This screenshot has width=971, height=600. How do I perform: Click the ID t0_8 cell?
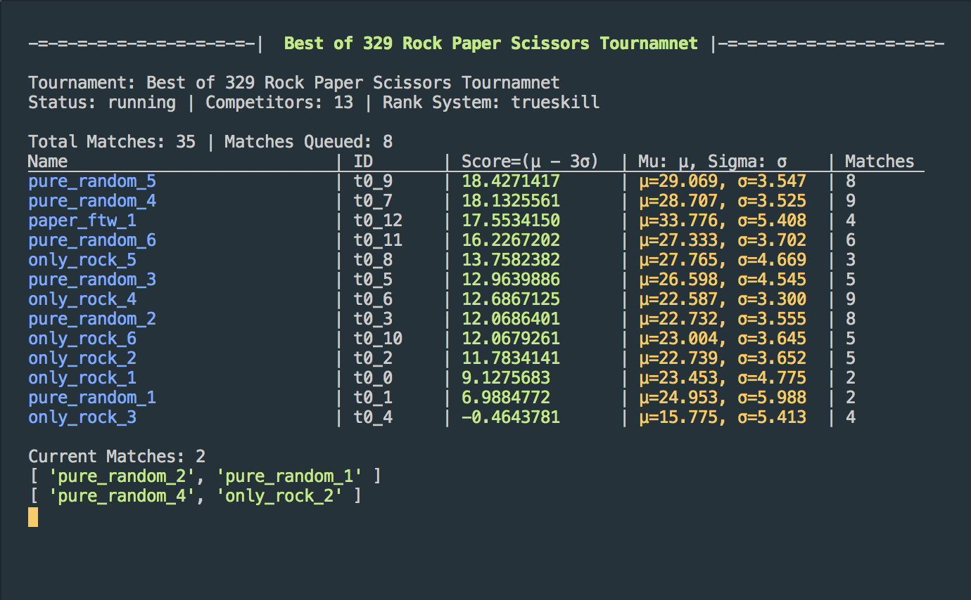(x=373, y=260)
